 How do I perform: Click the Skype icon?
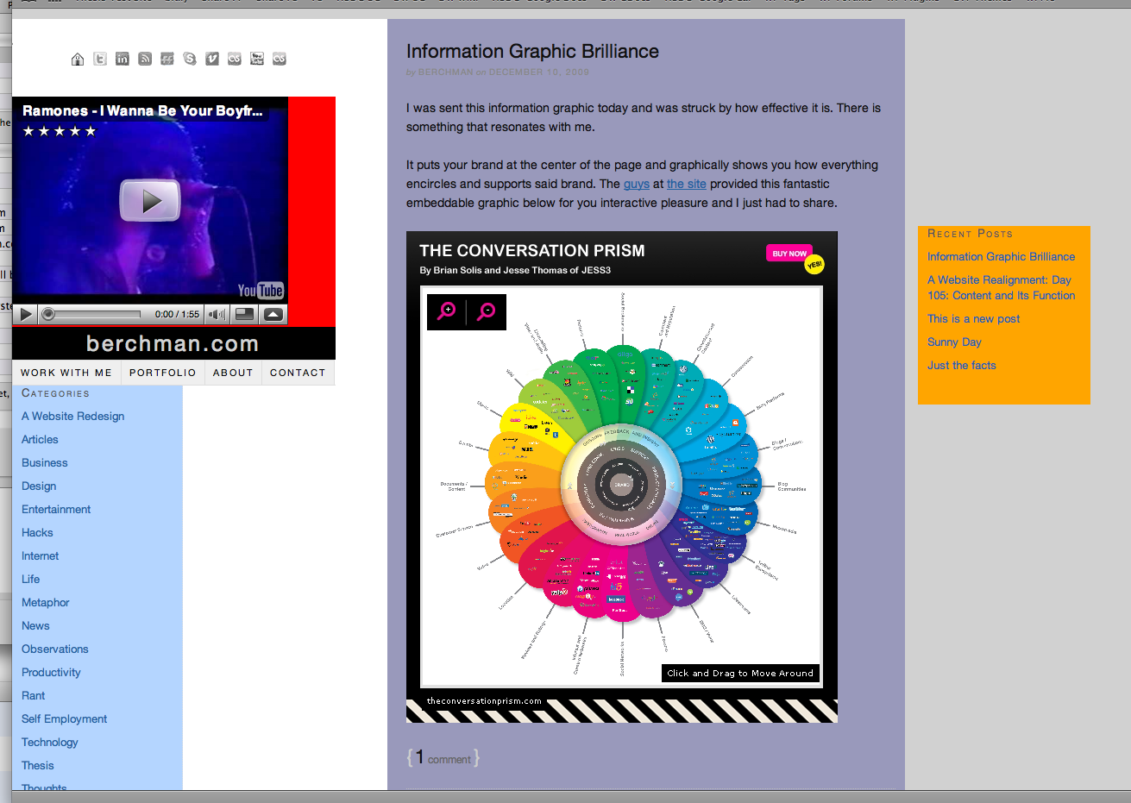[190, 59]
